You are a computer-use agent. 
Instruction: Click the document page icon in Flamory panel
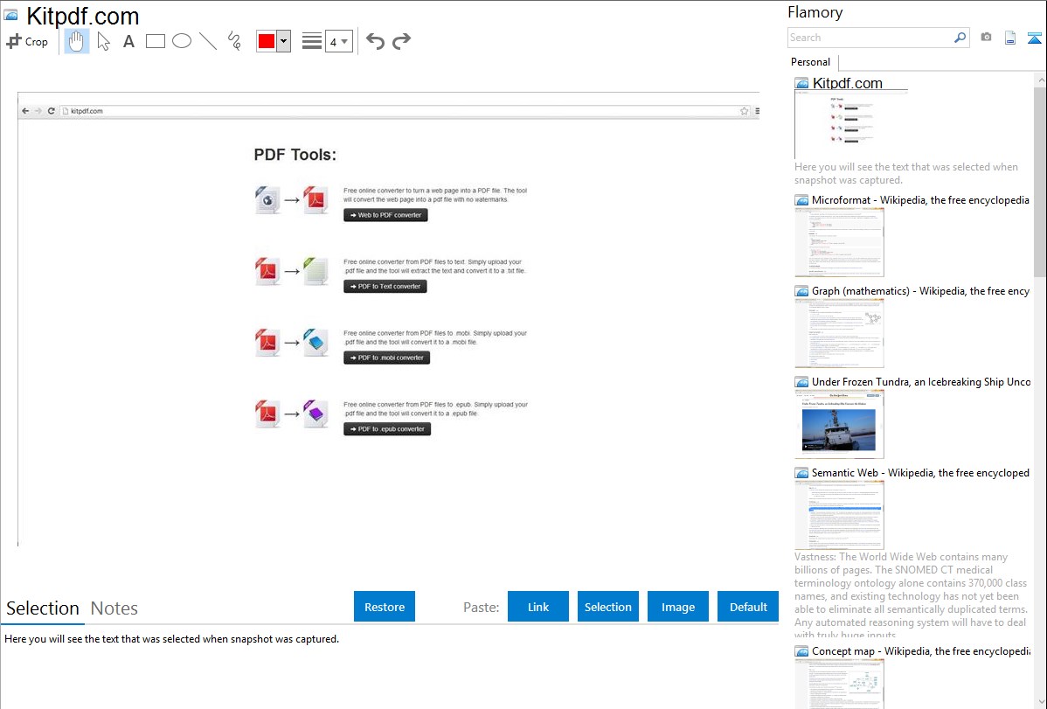[1010, 38]
